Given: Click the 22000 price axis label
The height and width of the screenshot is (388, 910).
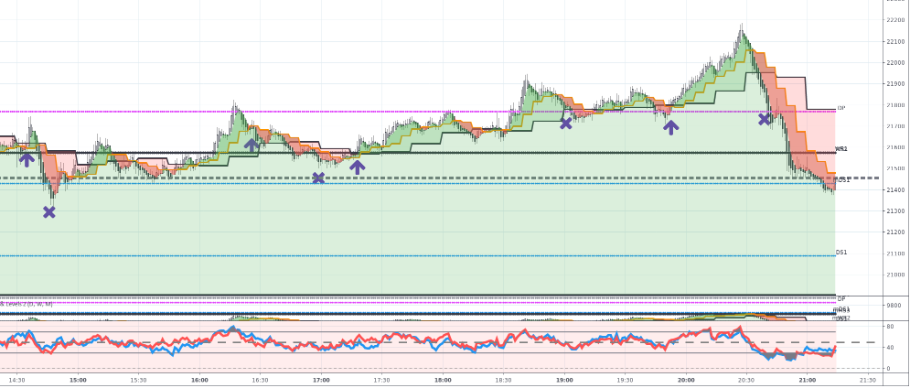Looking at the screenshot, I should [896, 63].
